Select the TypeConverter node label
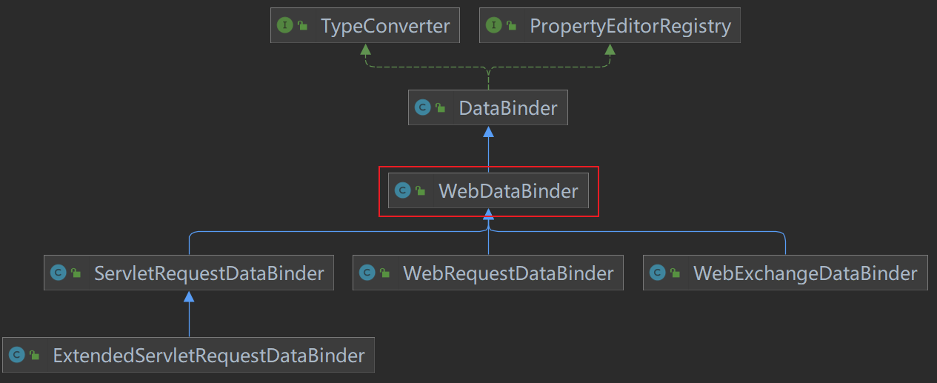Screen dimensions: 937x383 pyautogui.click(x=384, y=27)
